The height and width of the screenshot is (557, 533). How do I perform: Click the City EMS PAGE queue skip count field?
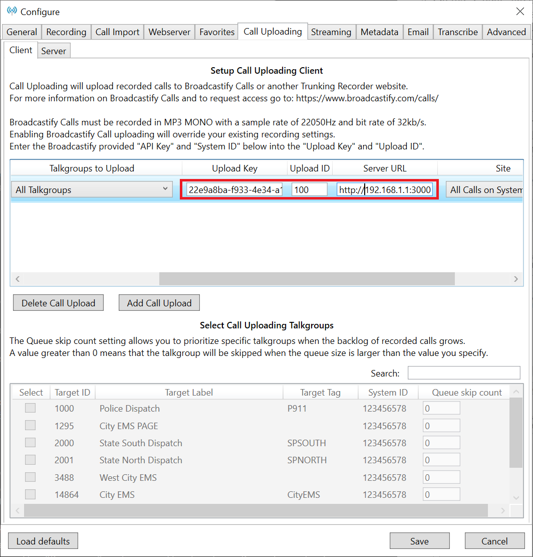click(x=441, y=426)
